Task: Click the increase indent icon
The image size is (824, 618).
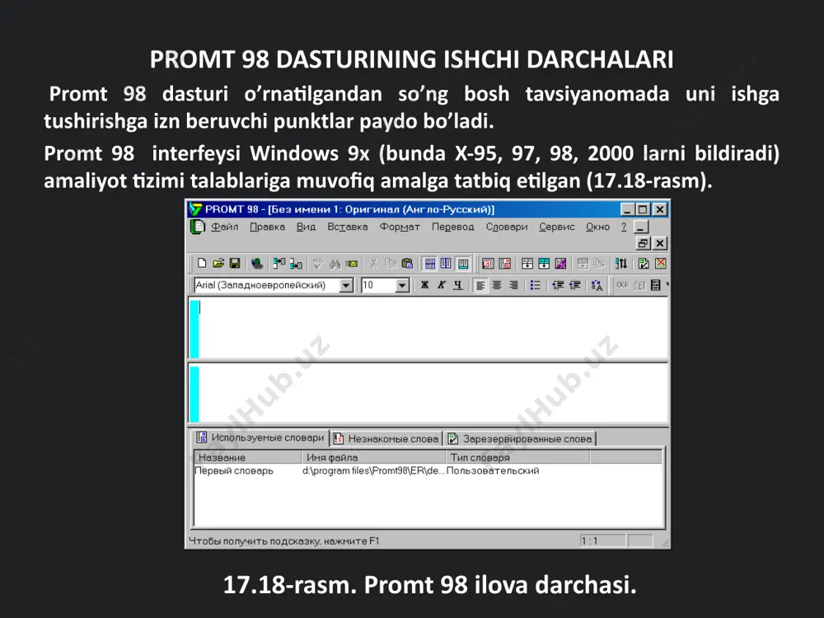Action: [x=574, y=285]
